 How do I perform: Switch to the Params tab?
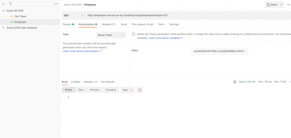(67, 24)
